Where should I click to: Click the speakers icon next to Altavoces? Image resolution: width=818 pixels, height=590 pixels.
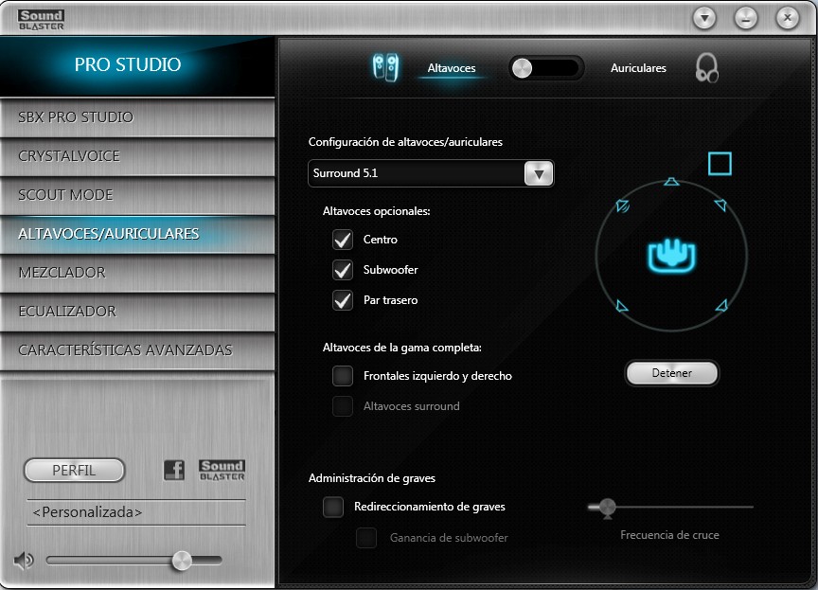385,68
